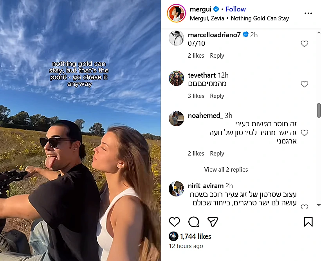Open nirit_aviram's profile avatar
Viewport: 321px width, 261px height.
tap(176, 189)
